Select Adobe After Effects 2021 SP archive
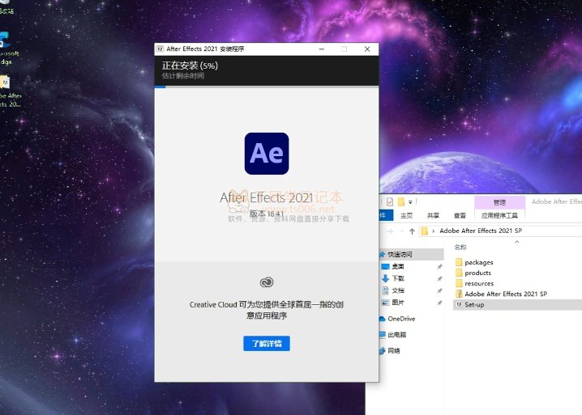582x415 pixels. pos(506,294)
